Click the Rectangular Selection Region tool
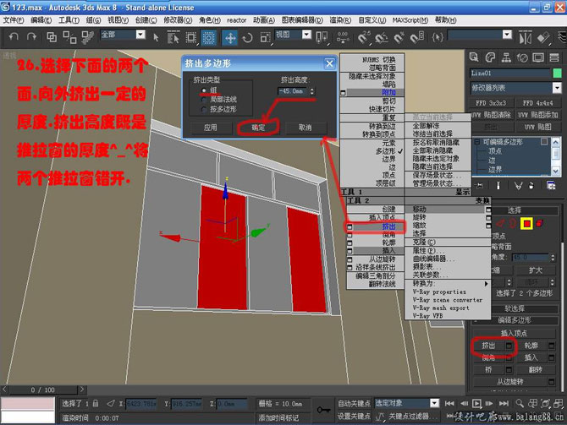Viewport: 567px width, 425px height. 191,37
